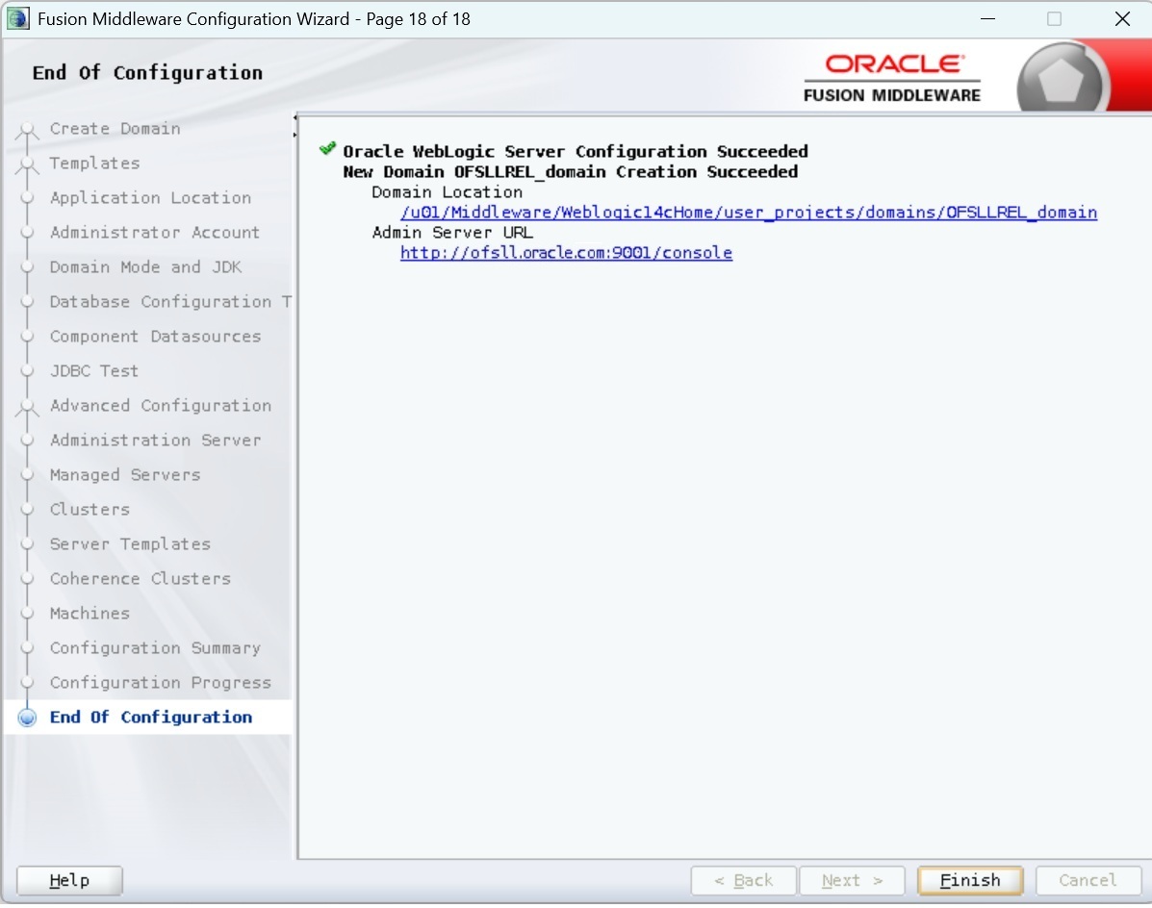This screenshot has width=1152, height=908.
Task: Click the 'Domain Location' label
Action: 447,192
